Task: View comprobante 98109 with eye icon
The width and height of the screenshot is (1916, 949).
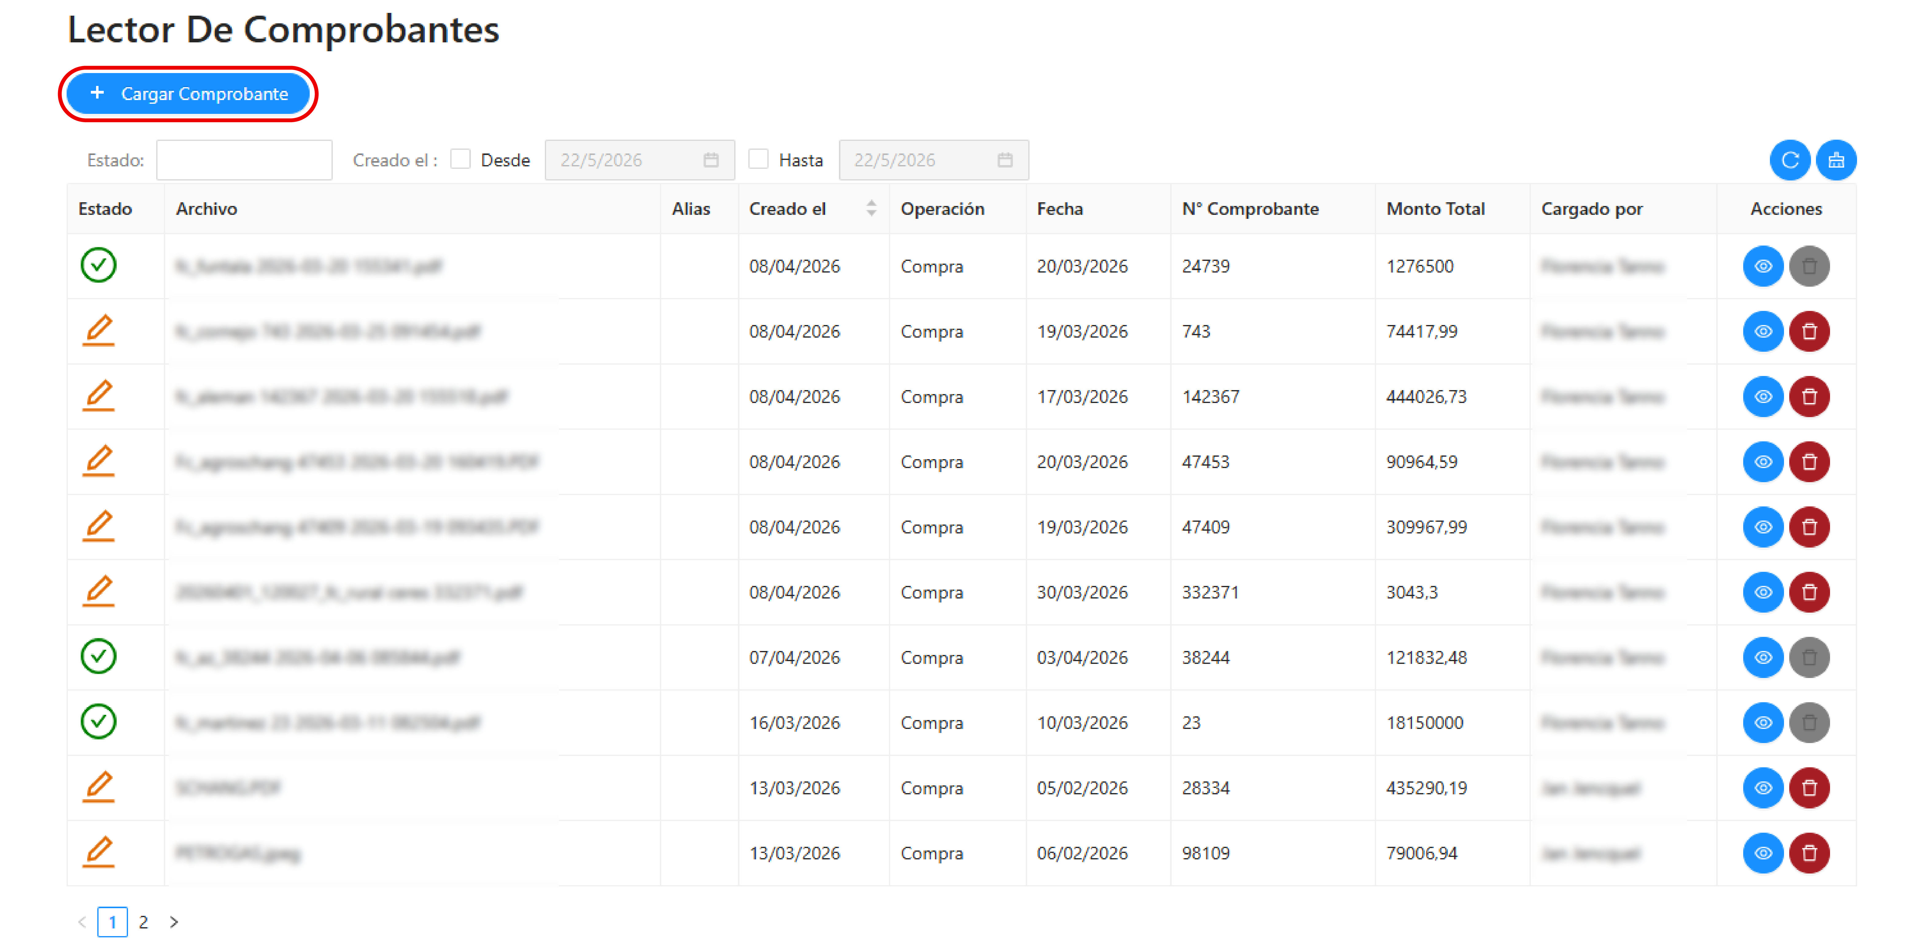Action: pos(1763,853)
